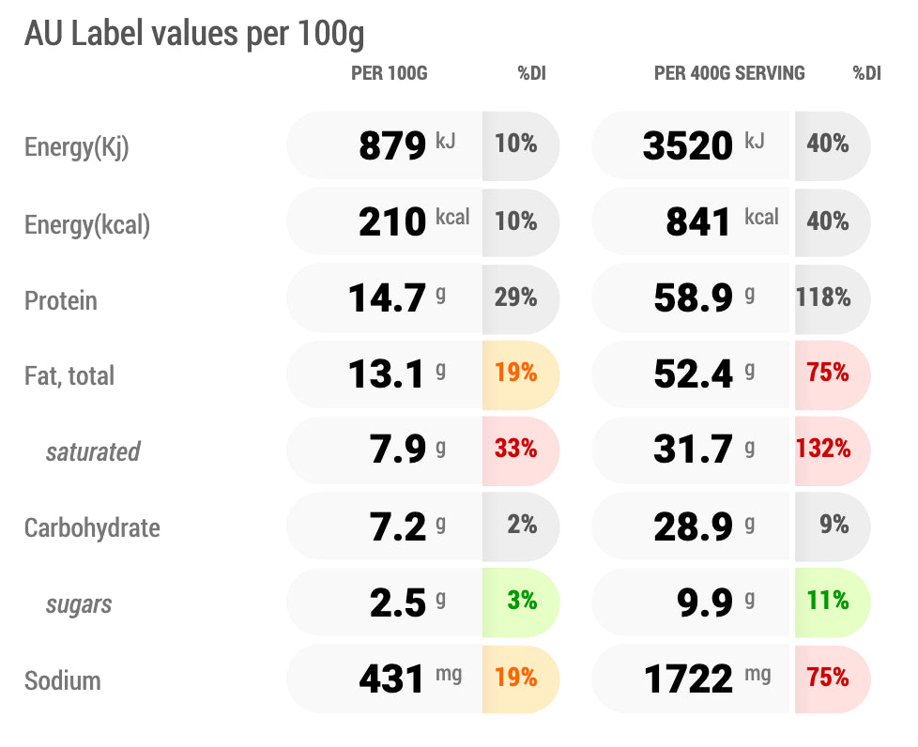Click the PER 400G SERVING column header
This screenshot has height=747, width=918.
tap(729, 73)
